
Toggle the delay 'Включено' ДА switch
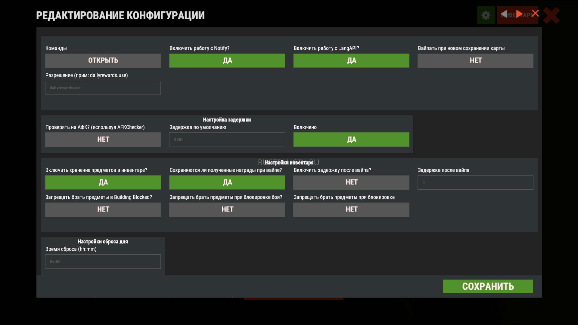point(351,140)
